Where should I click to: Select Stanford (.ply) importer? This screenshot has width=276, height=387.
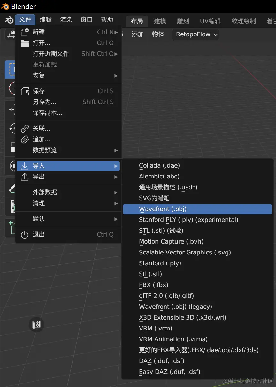coord(197,263)
